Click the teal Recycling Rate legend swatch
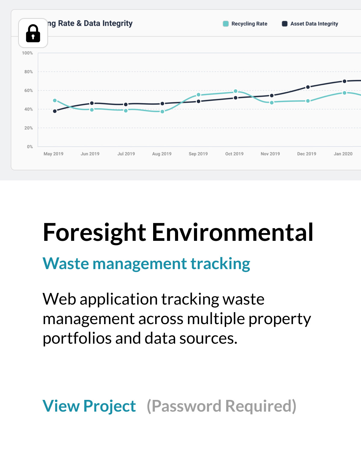This screenshot has height=451, width=361. [226, 24]
